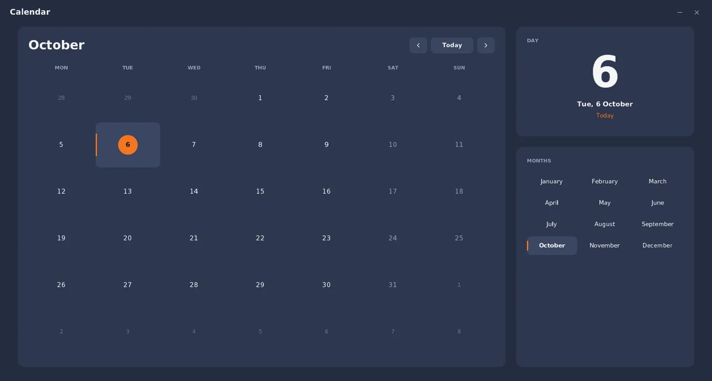Select February in the months panel
Viewport: 712px width, 381px height.
point(605,181)
